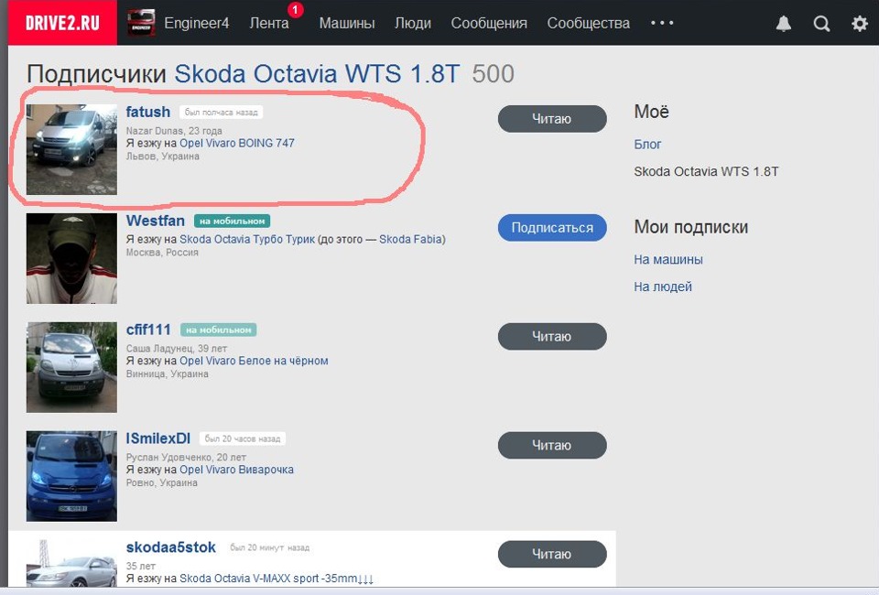879x595 pixels.
Task: Open cfif111 user profile
Action: [x=148, y=330]
